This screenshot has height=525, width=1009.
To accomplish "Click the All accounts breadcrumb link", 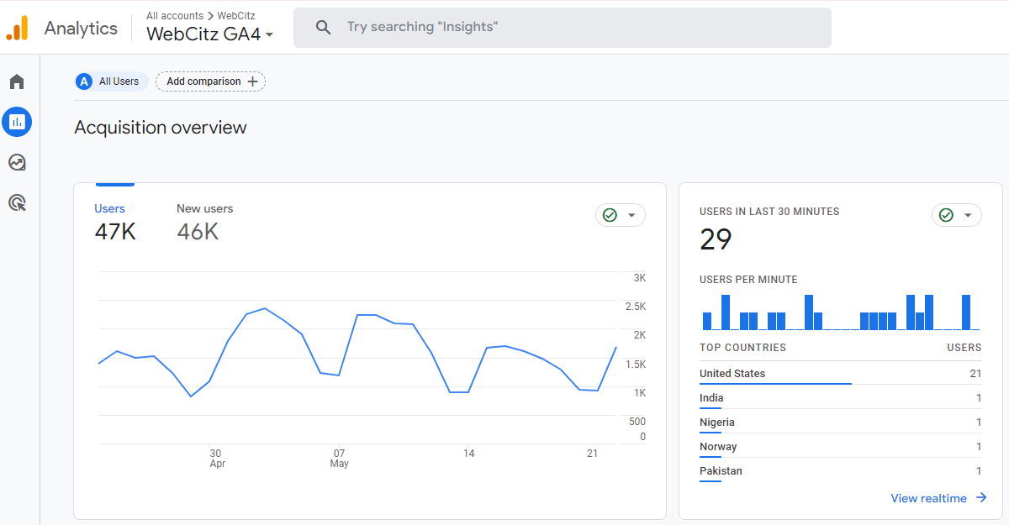I will (175, 16).
